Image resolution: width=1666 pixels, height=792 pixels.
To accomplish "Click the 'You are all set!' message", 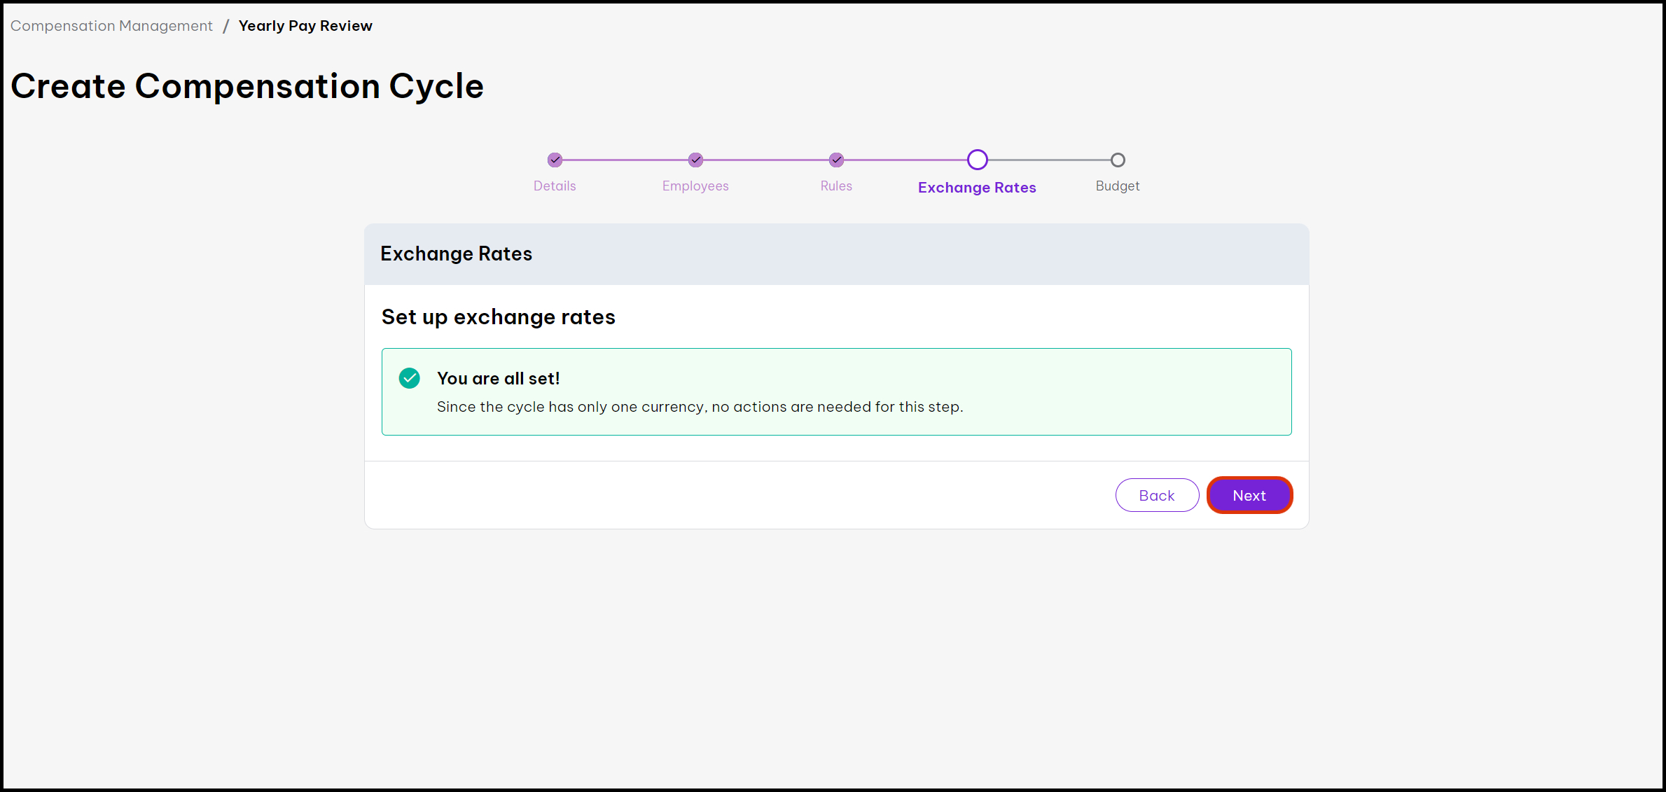I will [498, 378].
